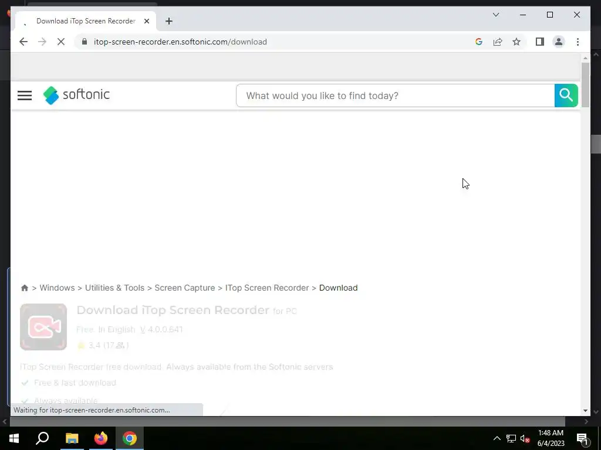Click the Softonic logo
This screenshot has width=601, height=450.
click(76, 95)
